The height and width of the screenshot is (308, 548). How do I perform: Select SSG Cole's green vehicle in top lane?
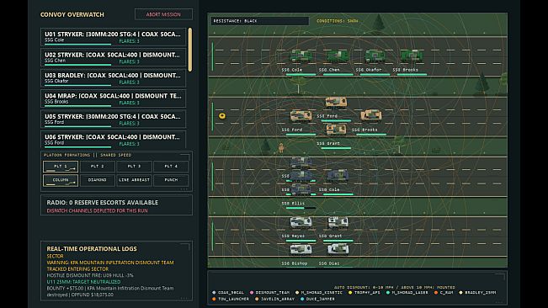point(301,56)
